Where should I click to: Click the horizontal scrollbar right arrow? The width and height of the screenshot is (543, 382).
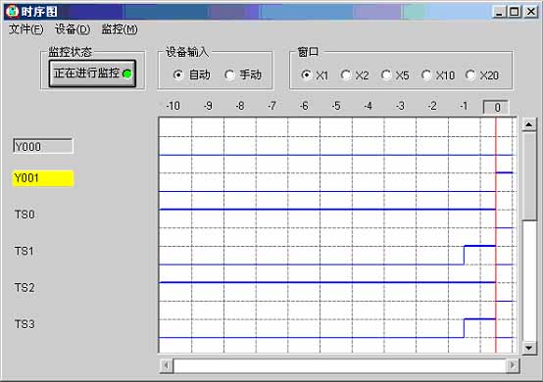click(513, 365)
